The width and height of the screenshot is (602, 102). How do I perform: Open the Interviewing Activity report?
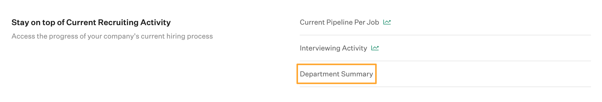pos(333,48)
